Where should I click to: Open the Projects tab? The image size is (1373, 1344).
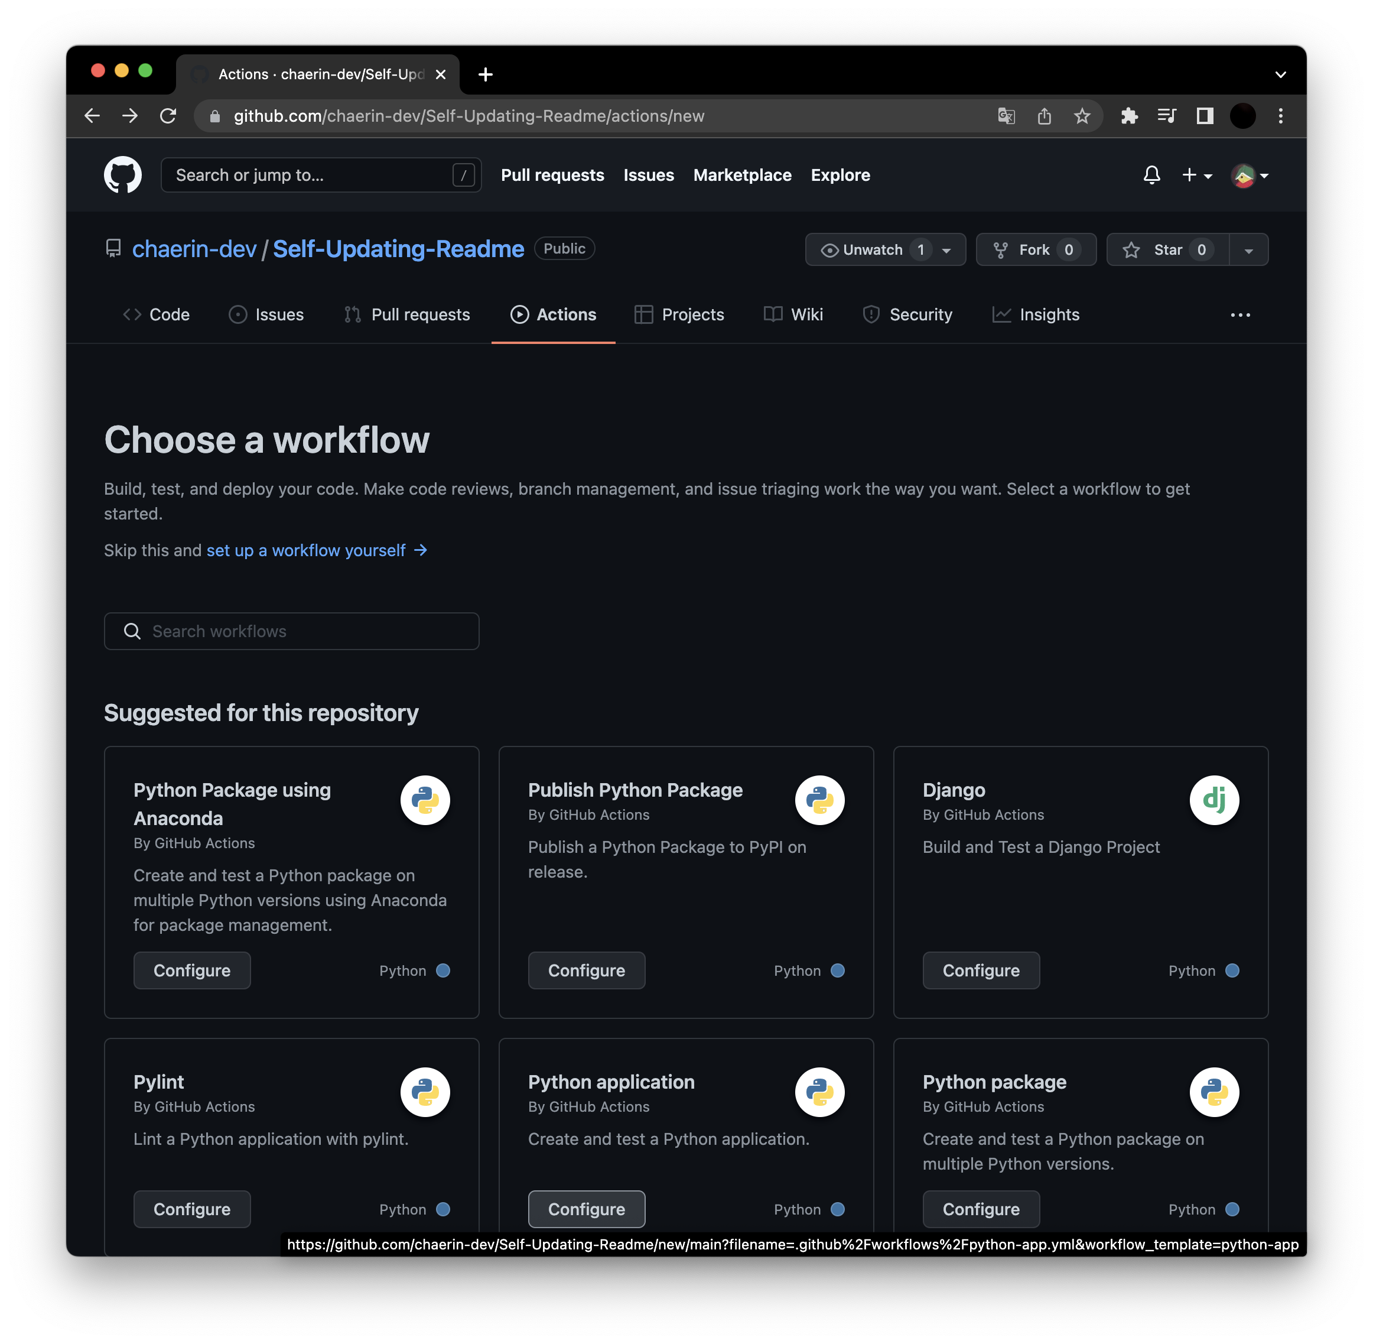pyautogui.click(x=679, y=315)
